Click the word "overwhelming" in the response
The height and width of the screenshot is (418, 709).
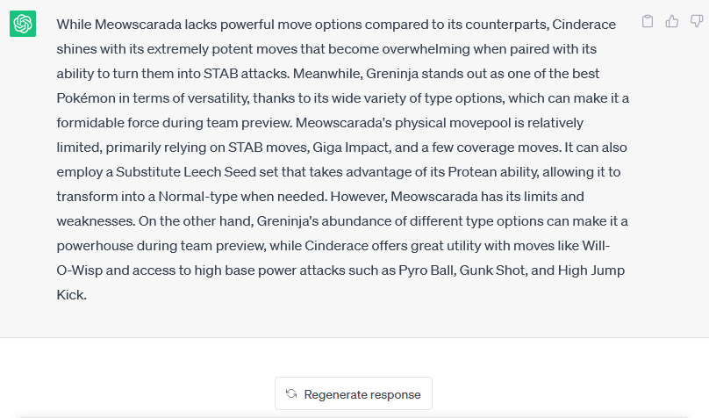tap(426, 49)
